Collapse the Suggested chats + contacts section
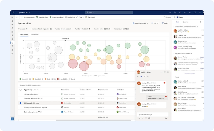214x131 pixels. 174,53
